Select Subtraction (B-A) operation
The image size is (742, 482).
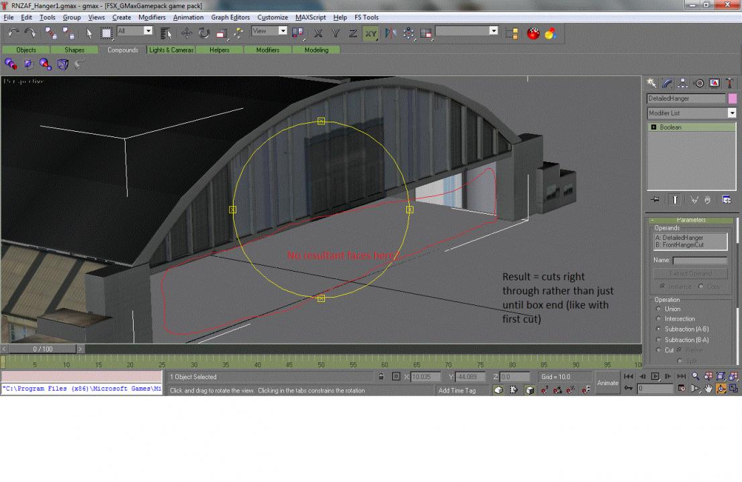coord(659,340)
